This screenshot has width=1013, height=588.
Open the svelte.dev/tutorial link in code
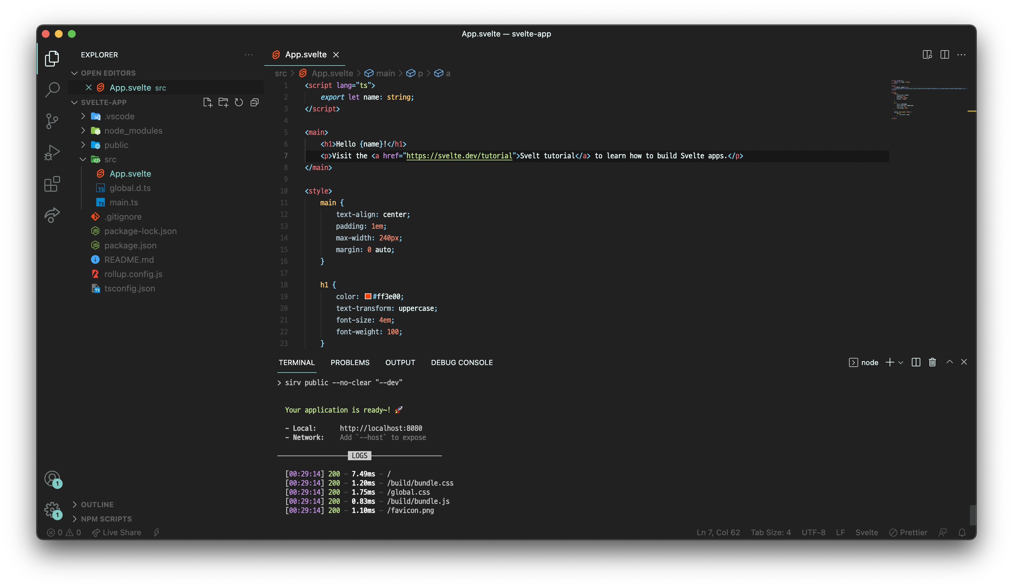[x=459, y=156]
